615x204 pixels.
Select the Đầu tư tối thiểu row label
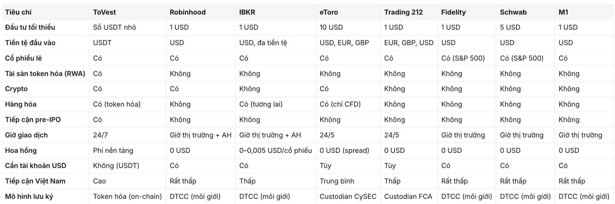30,27
